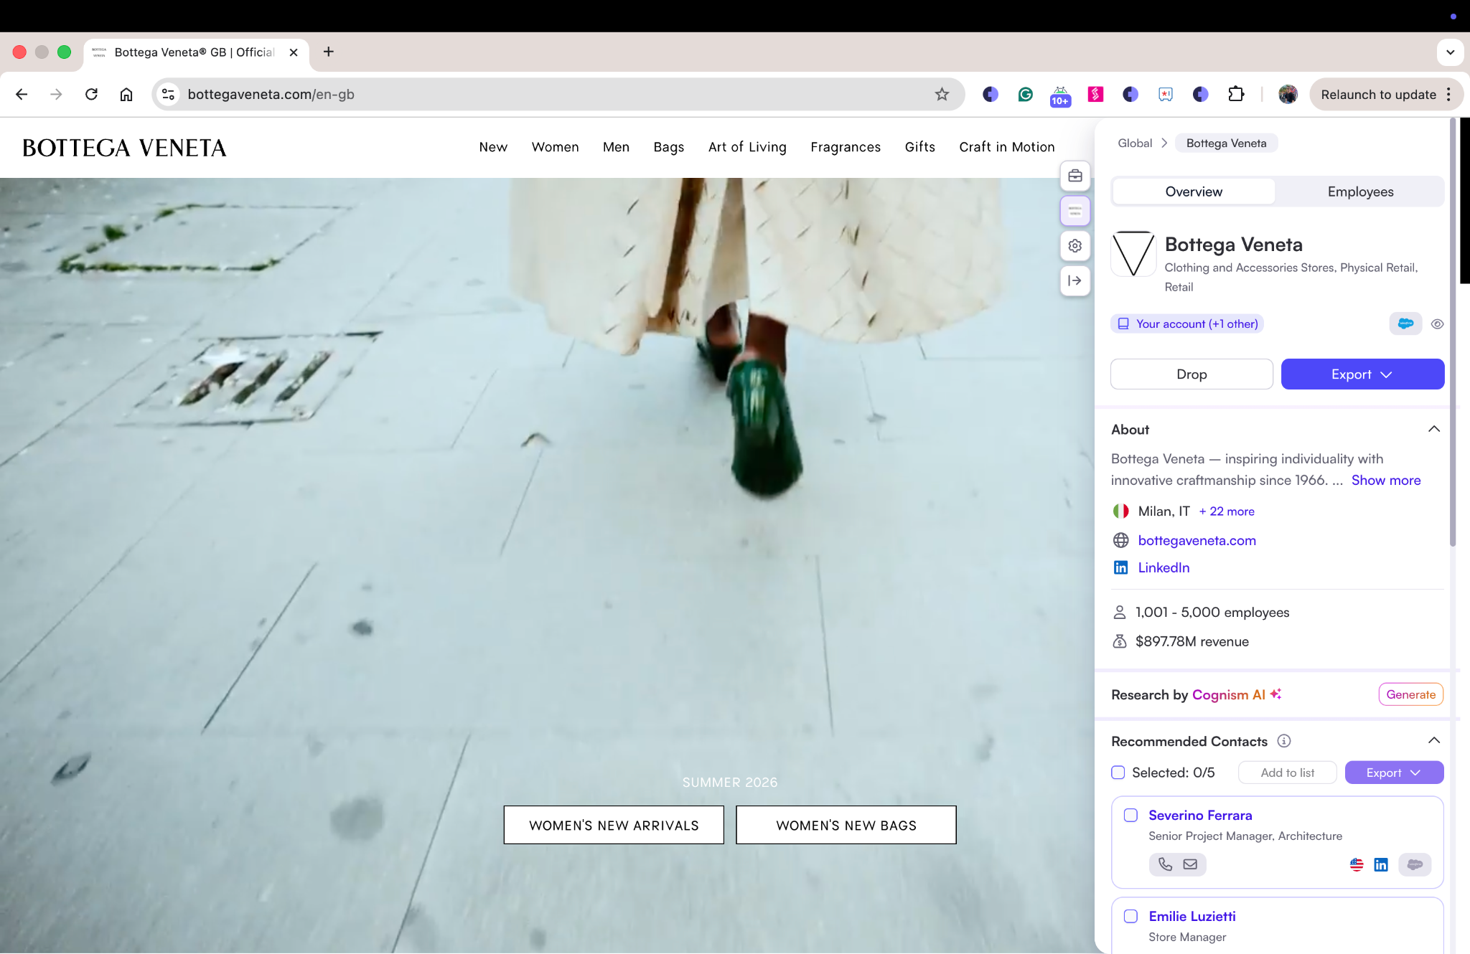The image size is (1470, 954).
Task: Tick Severino Ferrara's checkbox
Action: [1130, 816]
